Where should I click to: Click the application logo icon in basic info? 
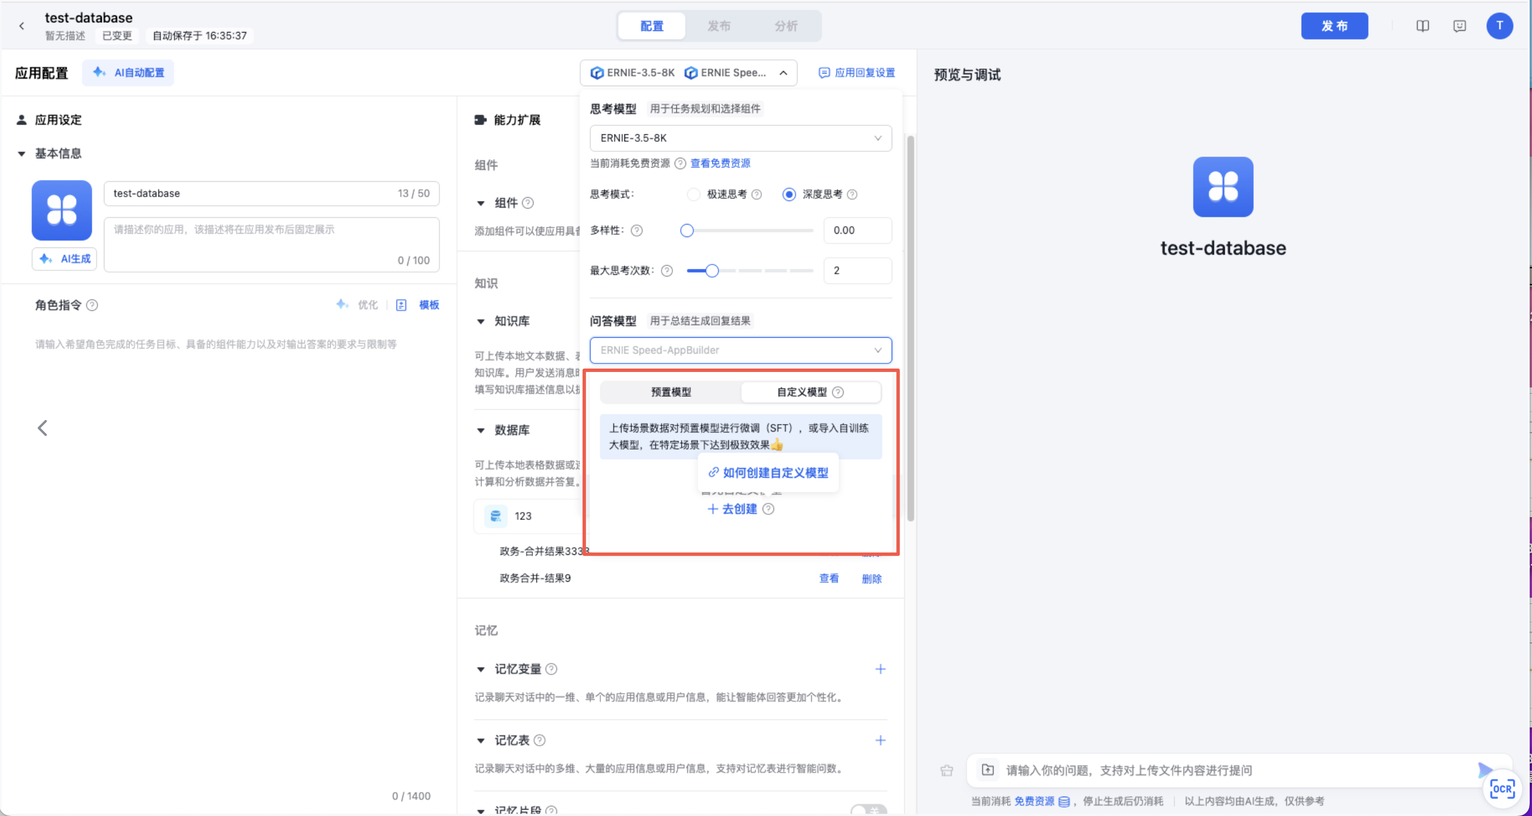pos(62,210)
